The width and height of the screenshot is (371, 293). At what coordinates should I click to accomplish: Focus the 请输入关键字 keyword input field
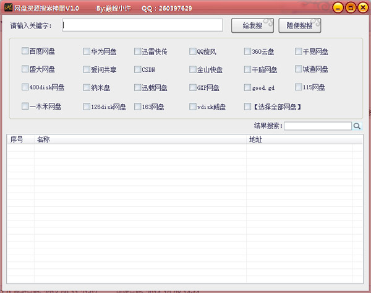coord(142,25)
